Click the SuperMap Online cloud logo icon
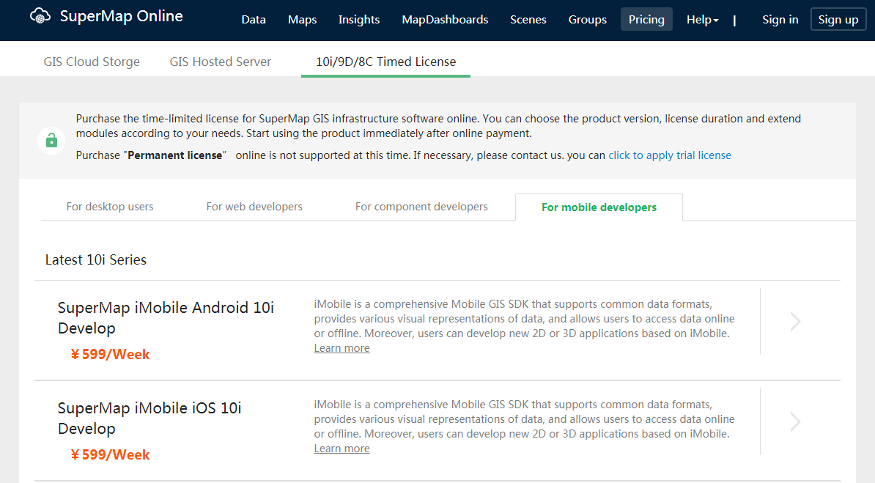The width and height of the screenshot is (875, 483). click(40, 16)
